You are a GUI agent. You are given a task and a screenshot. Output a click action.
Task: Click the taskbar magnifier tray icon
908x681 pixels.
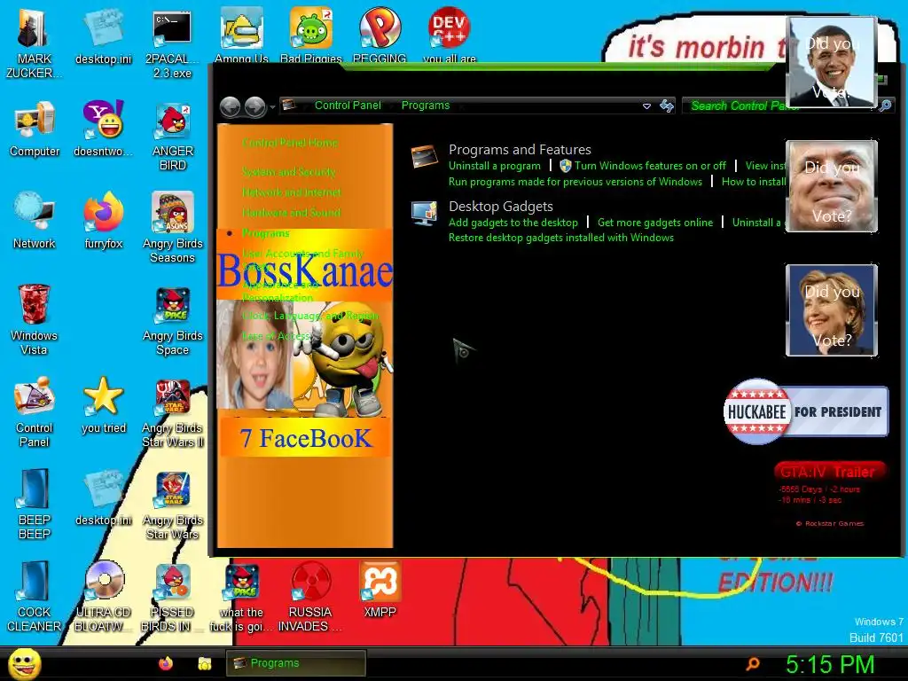(753, 663)
